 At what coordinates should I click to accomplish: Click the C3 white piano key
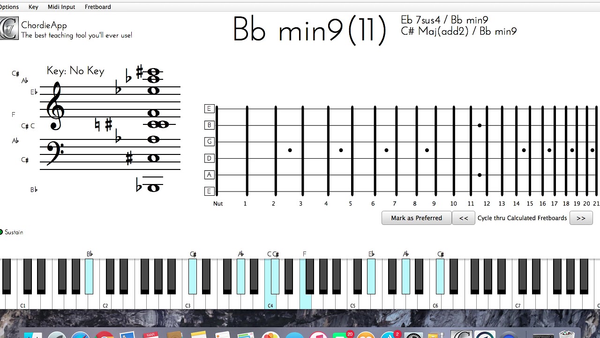coord(187,301)
